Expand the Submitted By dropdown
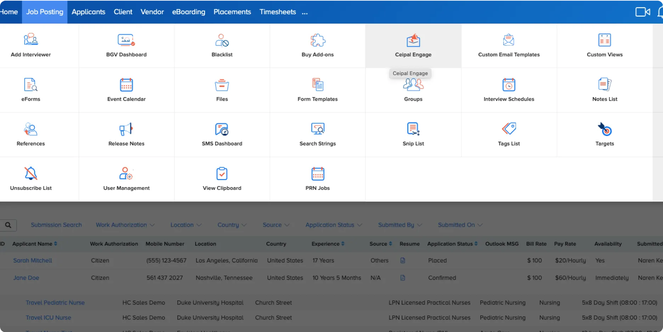The height and width of the screenshot is (332, 663). tap(400, 225)
